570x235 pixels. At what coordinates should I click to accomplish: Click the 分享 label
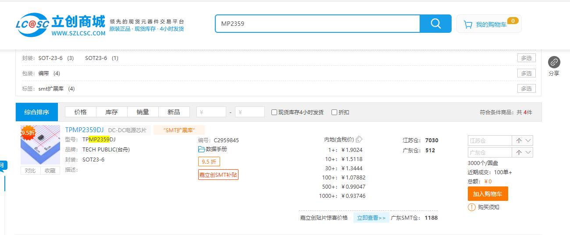554,73
